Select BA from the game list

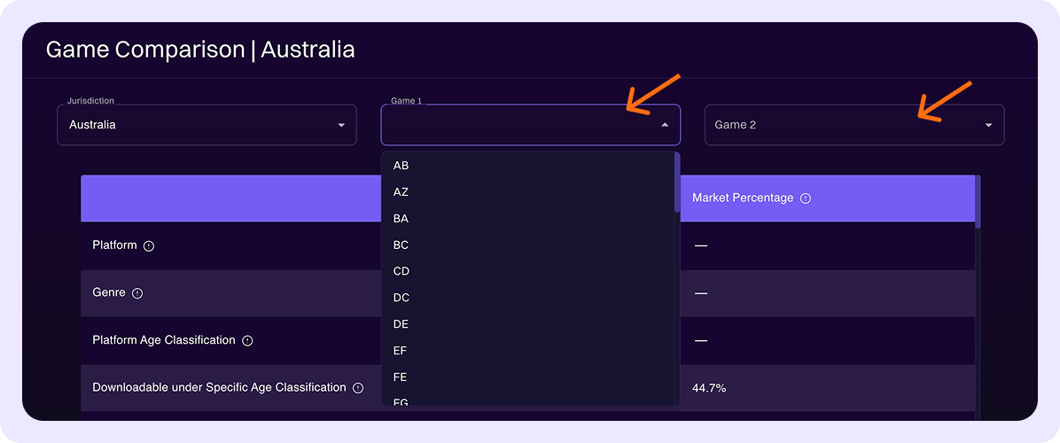401,219
